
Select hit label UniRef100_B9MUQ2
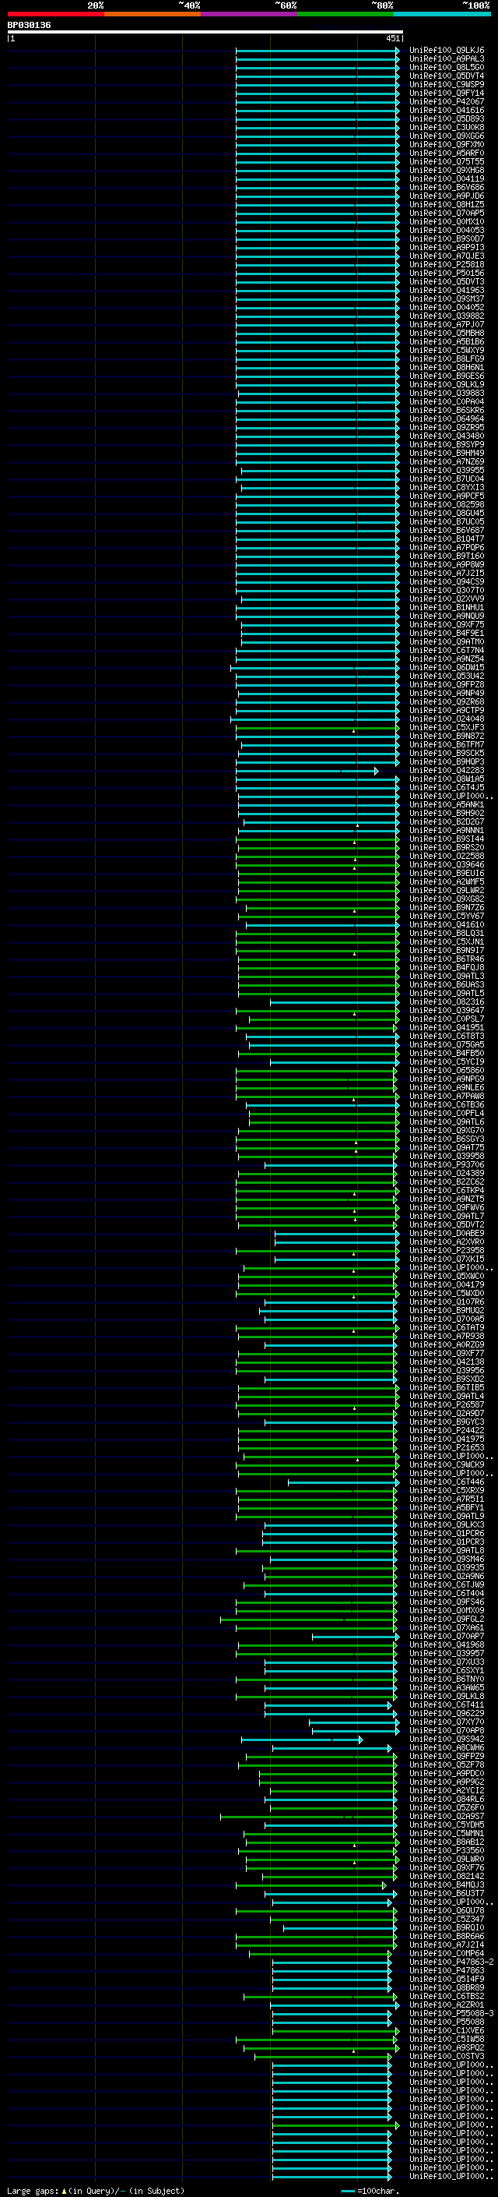pos(447,1311)
